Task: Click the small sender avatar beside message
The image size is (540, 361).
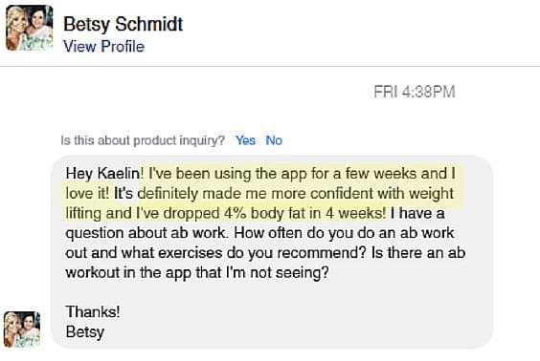Action: 22,329
